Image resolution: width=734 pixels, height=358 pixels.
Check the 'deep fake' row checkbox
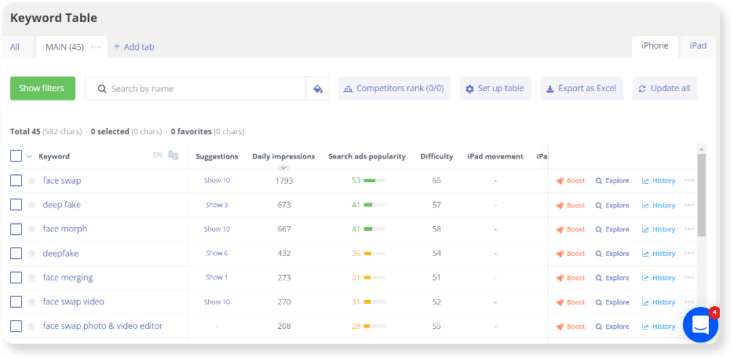[16, 204]
